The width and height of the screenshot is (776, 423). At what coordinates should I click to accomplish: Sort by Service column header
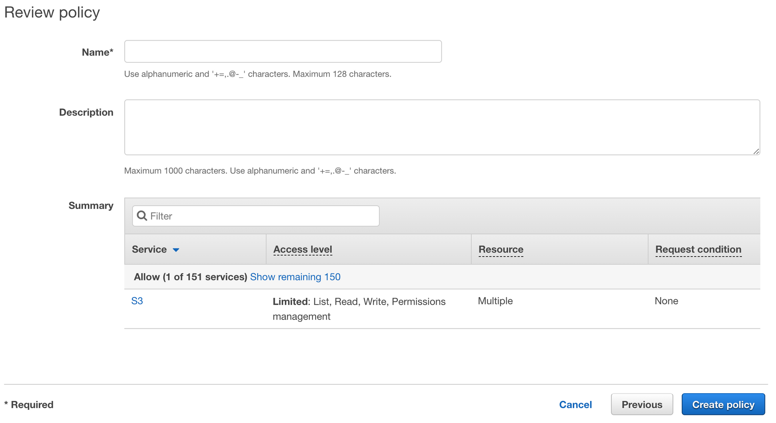tap(149, 249)
